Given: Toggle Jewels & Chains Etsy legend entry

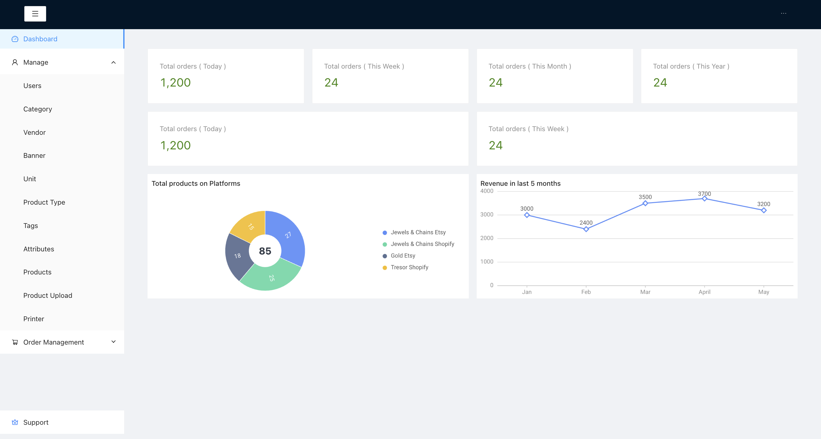Looking at the screenshot, I should (418, 232).
